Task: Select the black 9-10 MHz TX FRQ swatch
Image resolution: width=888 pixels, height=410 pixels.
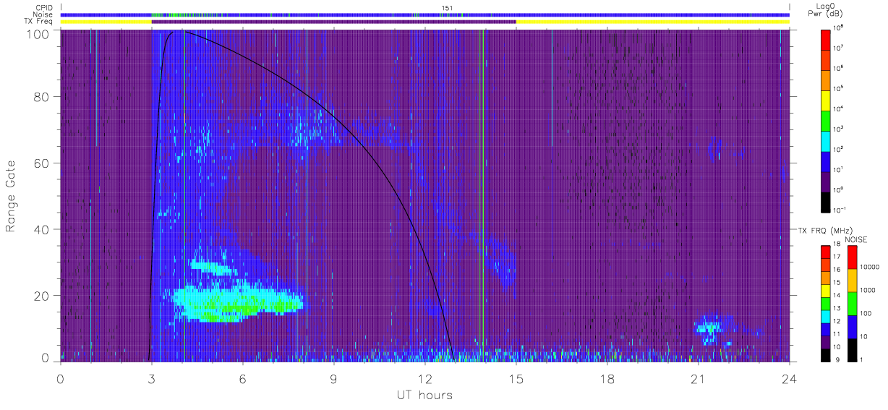Action: click(x=826, y=354)
